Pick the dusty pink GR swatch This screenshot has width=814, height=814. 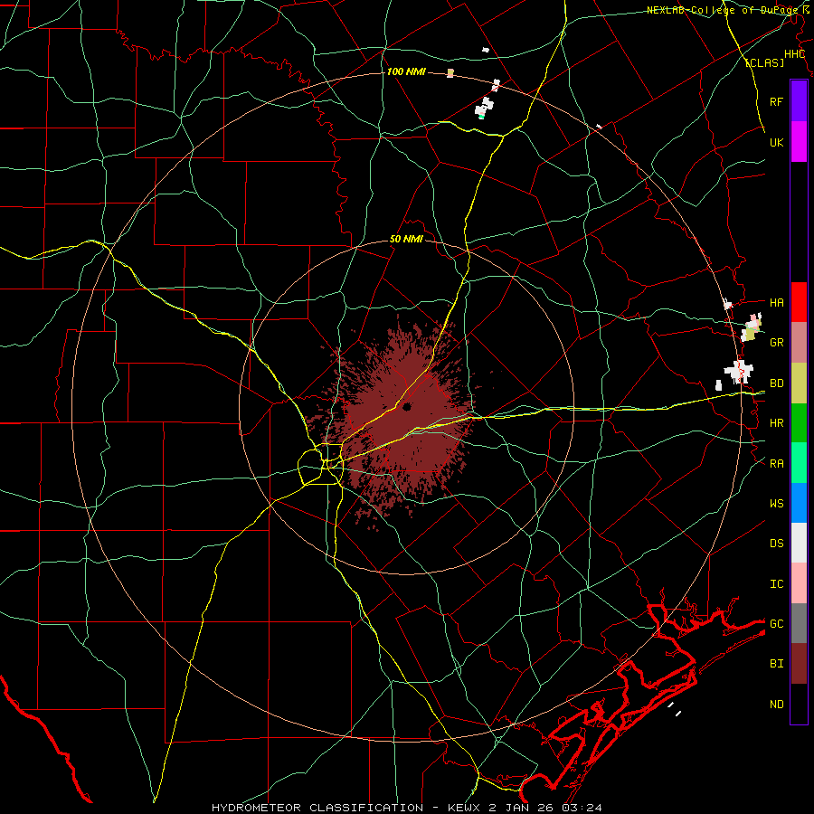click(799, 343)
